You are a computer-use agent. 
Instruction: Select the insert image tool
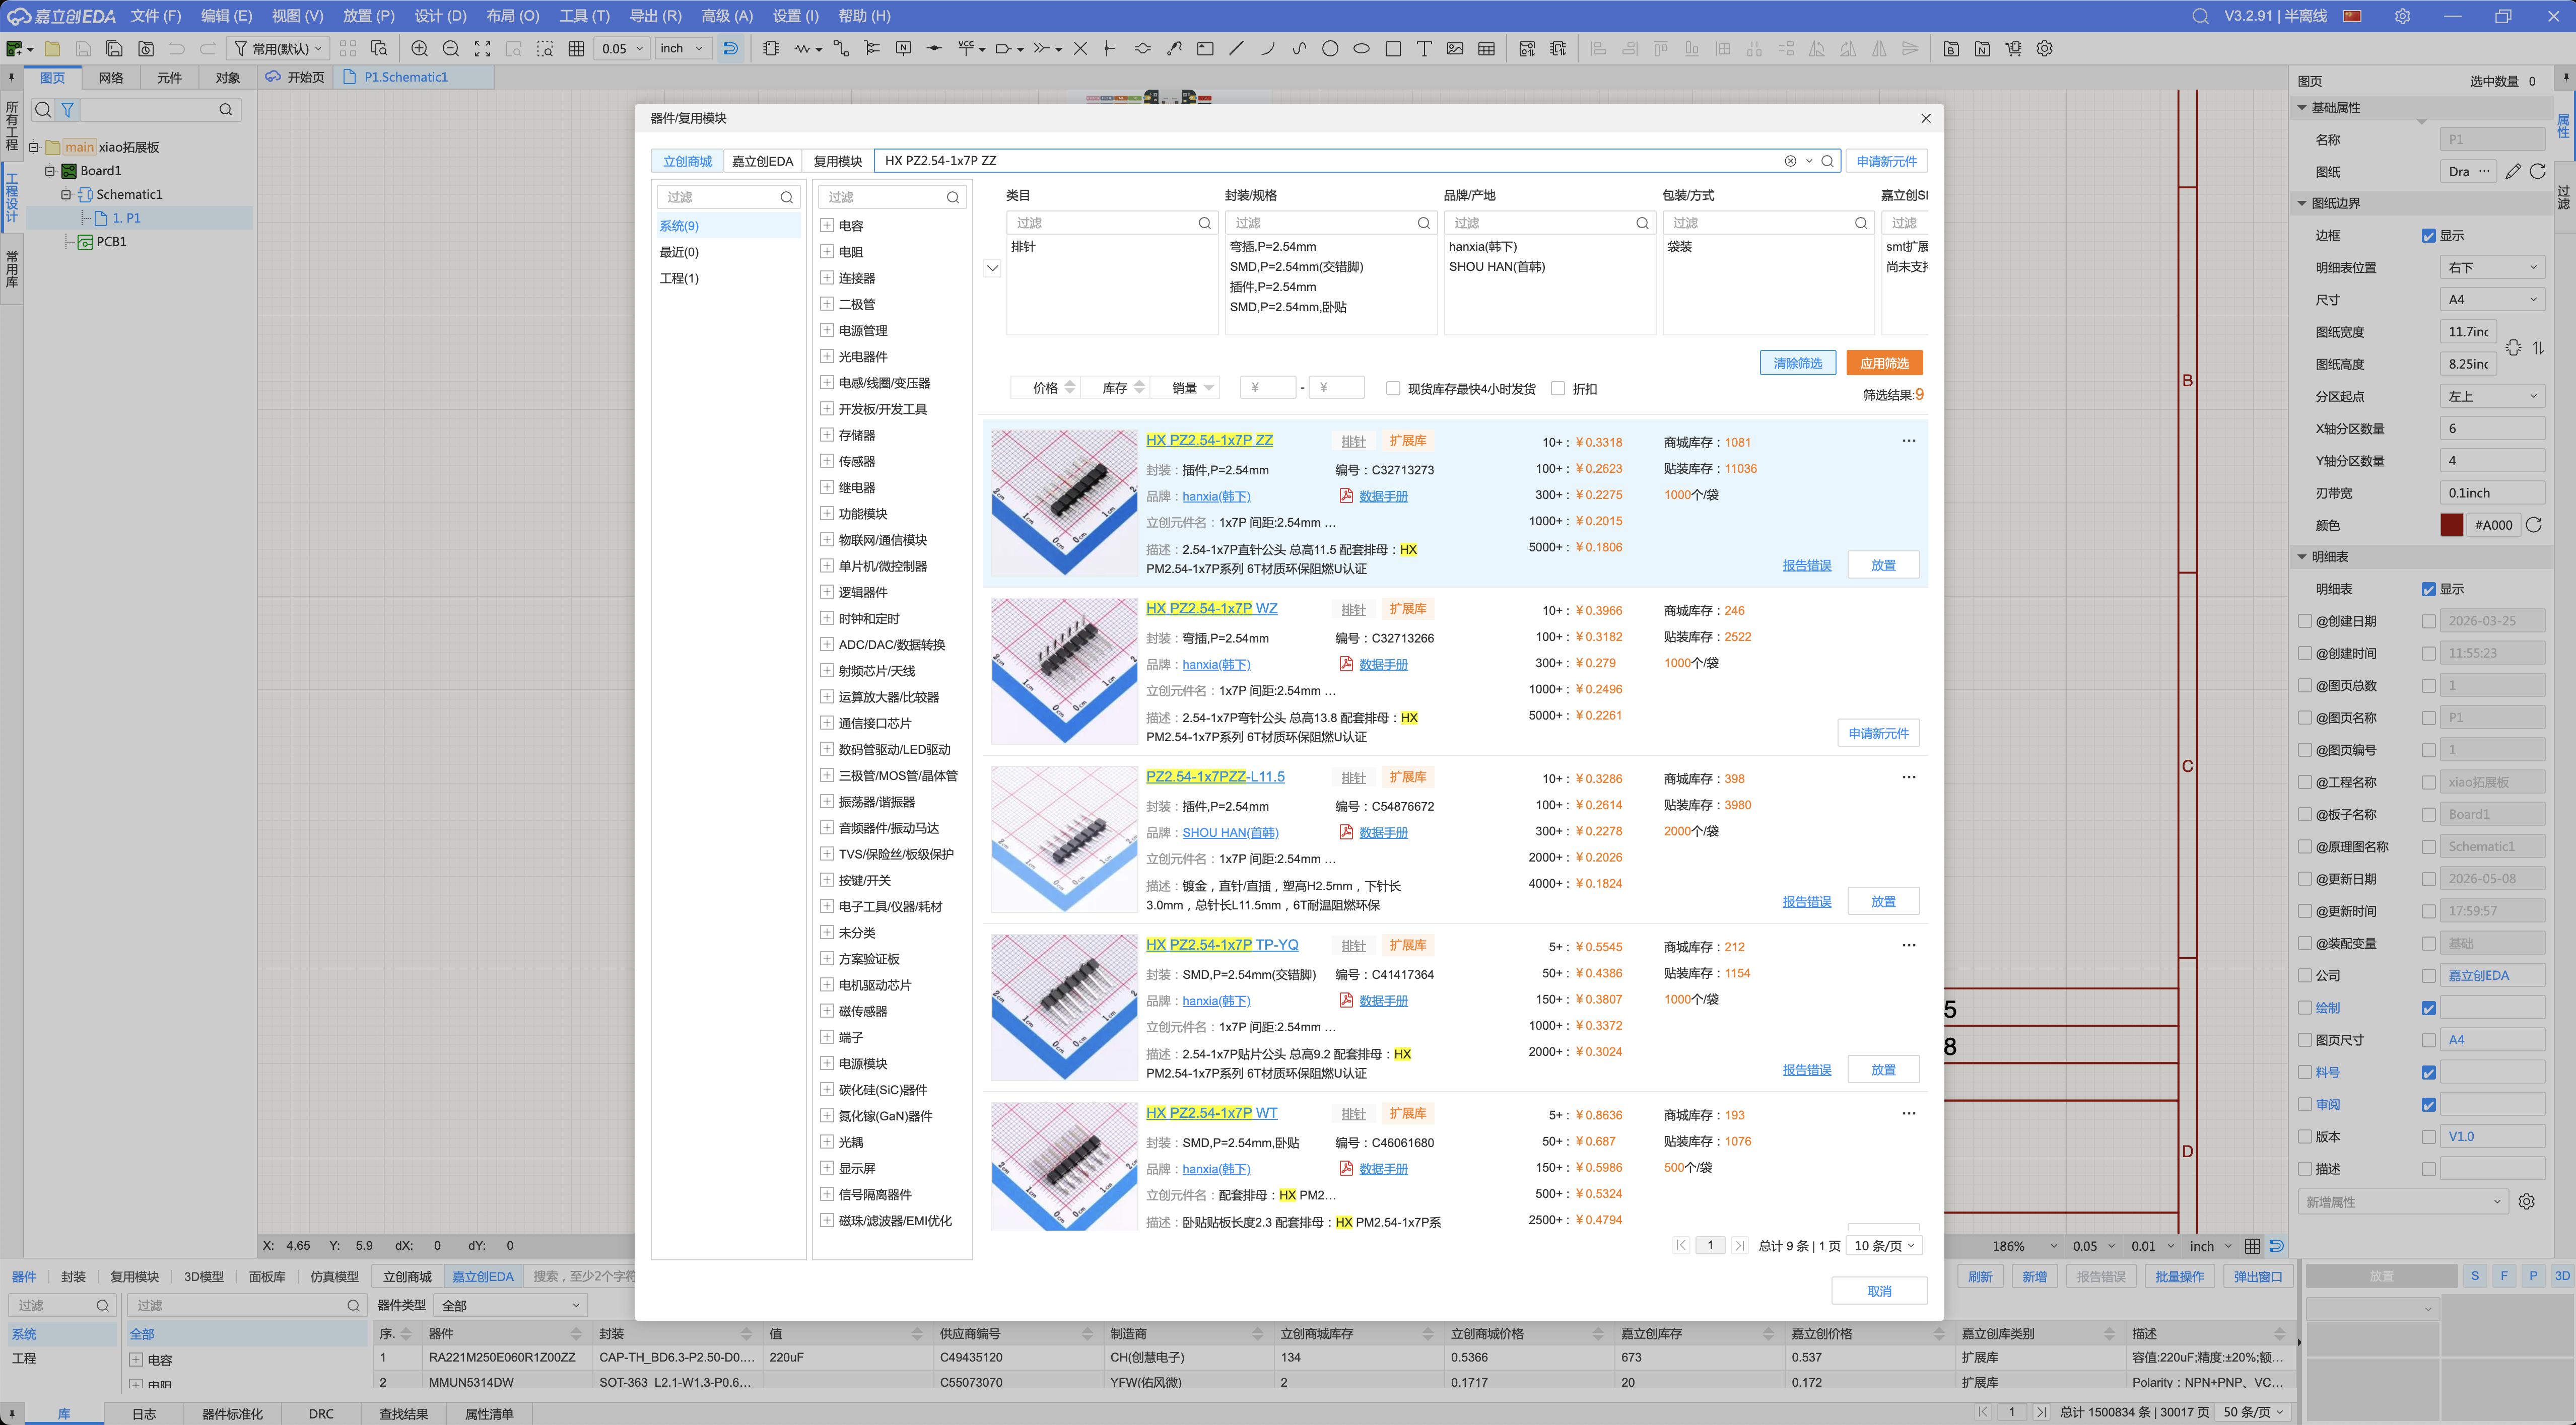click(x=1455, y=48)
